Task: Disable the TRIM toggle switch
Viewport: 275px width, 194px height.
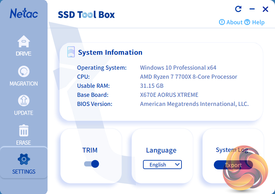Action: coord(92,164)
